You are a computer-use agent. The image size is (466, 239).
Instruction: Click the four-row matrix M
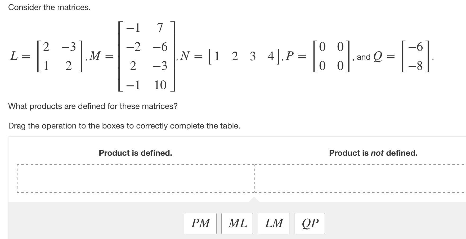pyautogui.click(x=147, y=56)
